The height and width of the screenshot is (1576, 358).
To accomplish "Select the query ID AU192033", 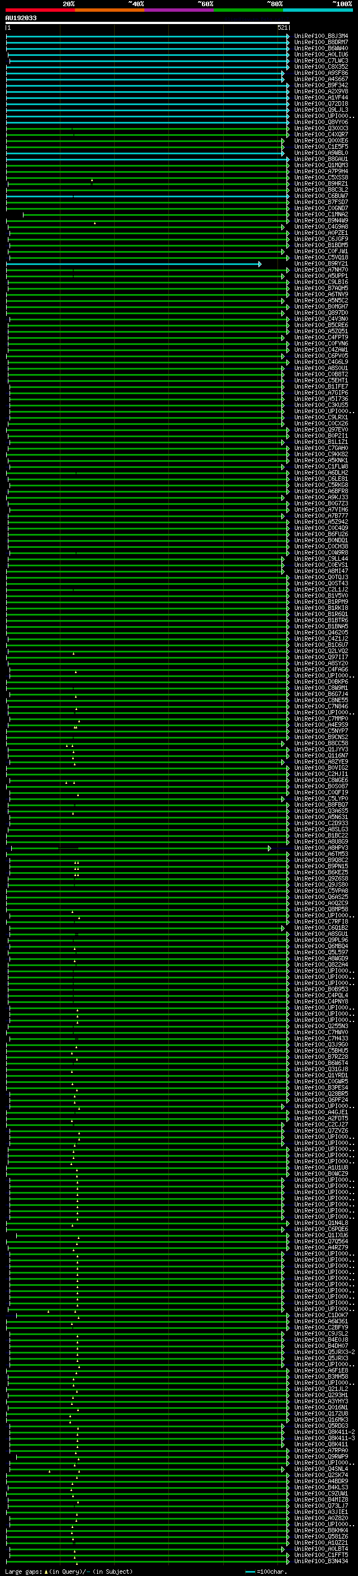I will 21,18.
